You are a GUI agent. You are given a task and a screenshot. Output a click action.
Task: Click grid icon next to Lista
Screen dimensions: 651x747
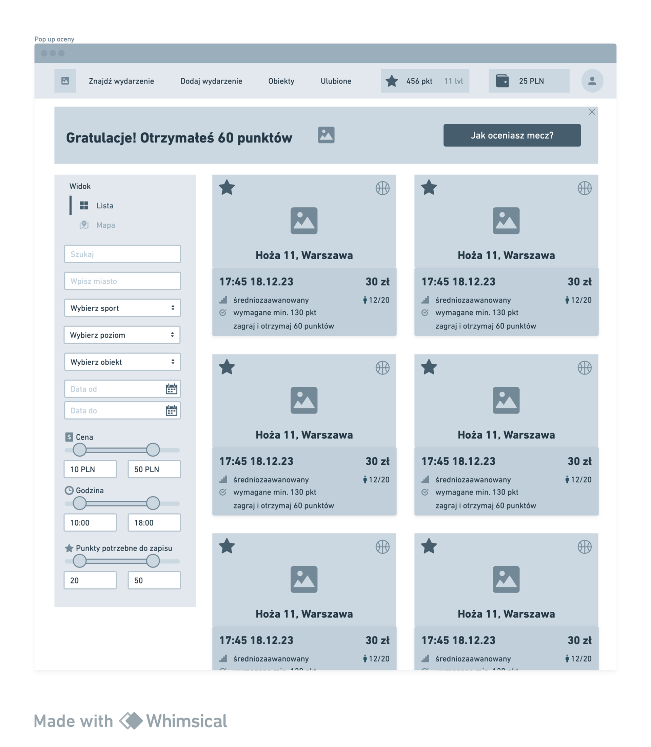pyautogui.click(x=84, y=205)
